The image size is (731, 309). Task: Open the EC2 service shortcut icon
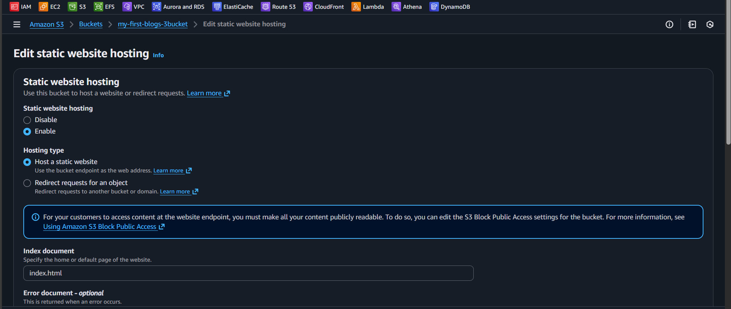click(43, 7)
